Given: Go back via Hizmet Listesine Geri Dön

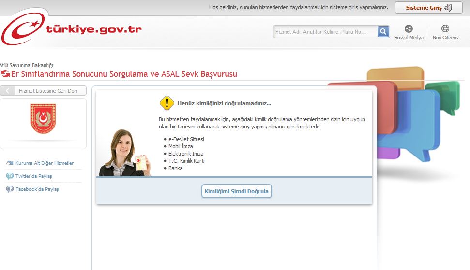Looking at the screenshot, I should (x=47, y=91).
